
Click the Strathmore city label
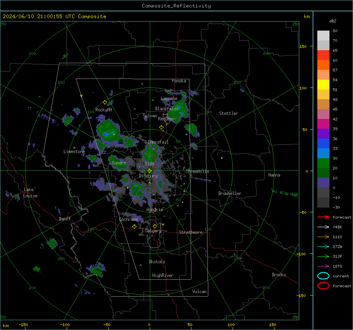pos(191,232)
